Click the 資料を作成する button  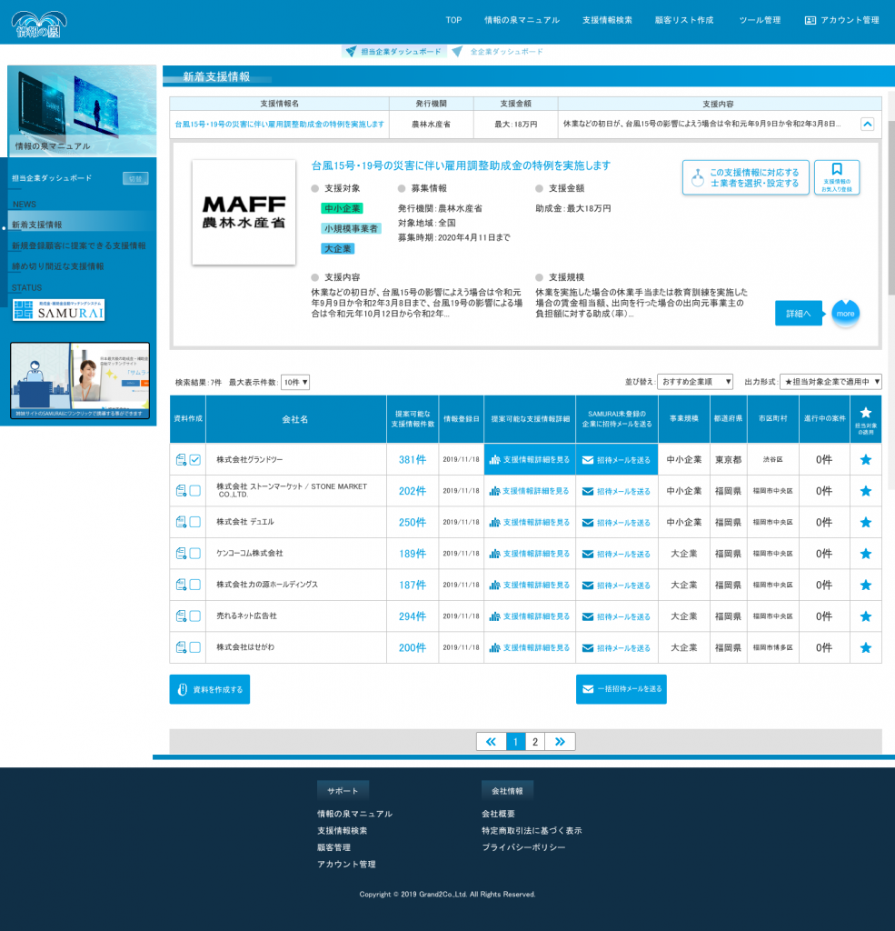[210, 689]
